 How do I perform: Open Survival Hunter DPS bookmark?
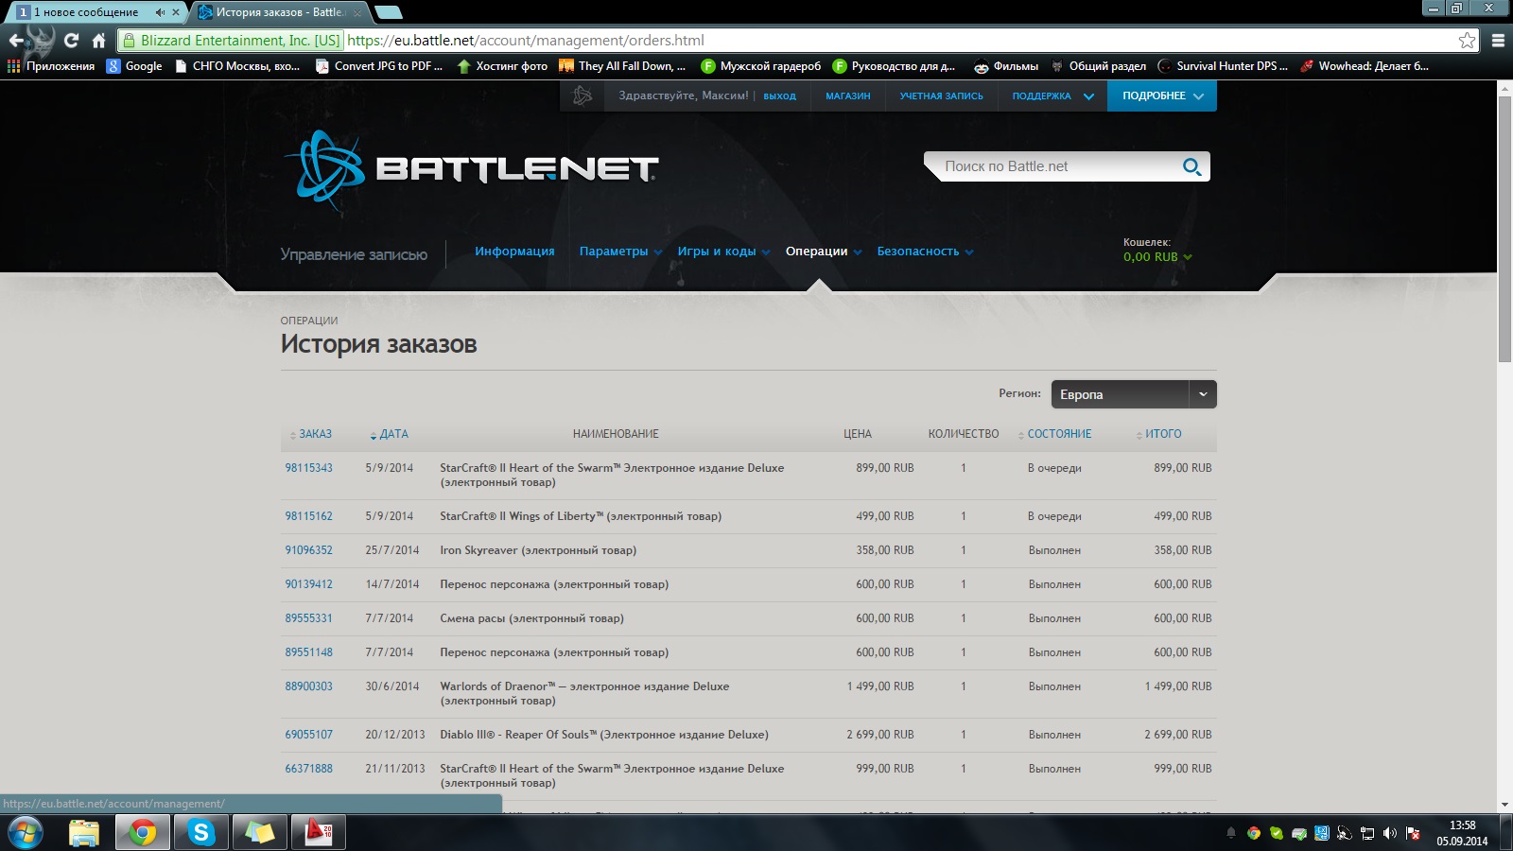tap(1223, 66)
